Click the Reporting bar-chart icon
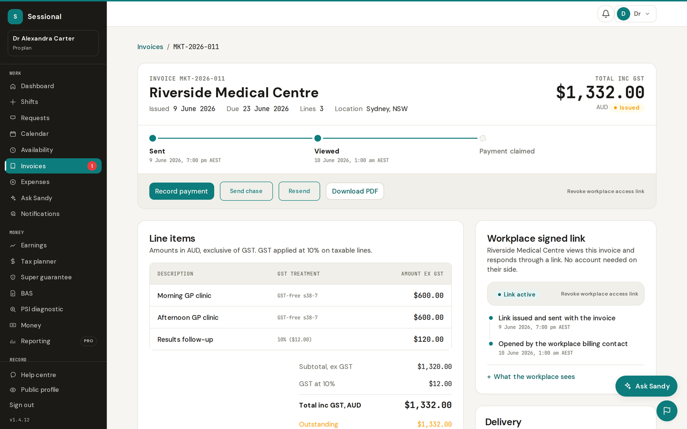 click(x=13, y=341)
